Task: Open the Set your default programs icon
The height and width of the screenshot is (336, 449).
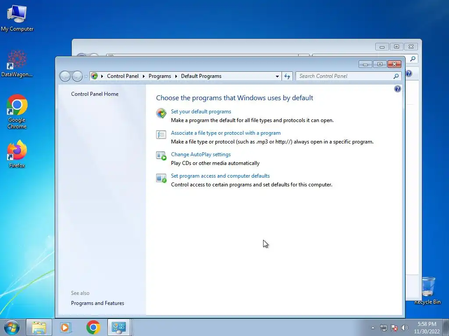Action: pos(161,113)
